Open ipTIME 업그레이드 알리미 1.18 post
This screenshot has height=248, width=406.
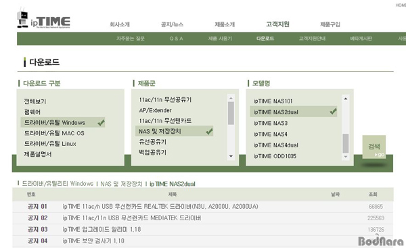coord(101,229)
